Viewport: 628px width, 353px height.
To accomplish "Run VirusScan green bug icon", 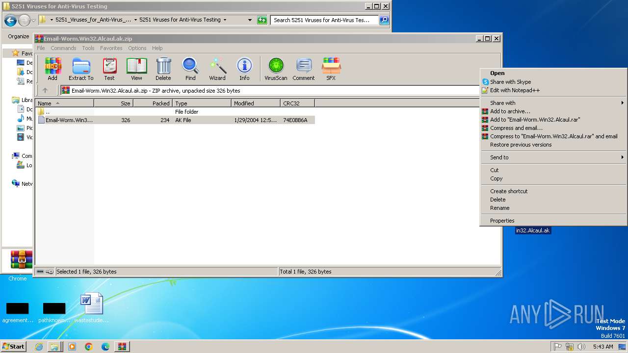I will (276, 69).
